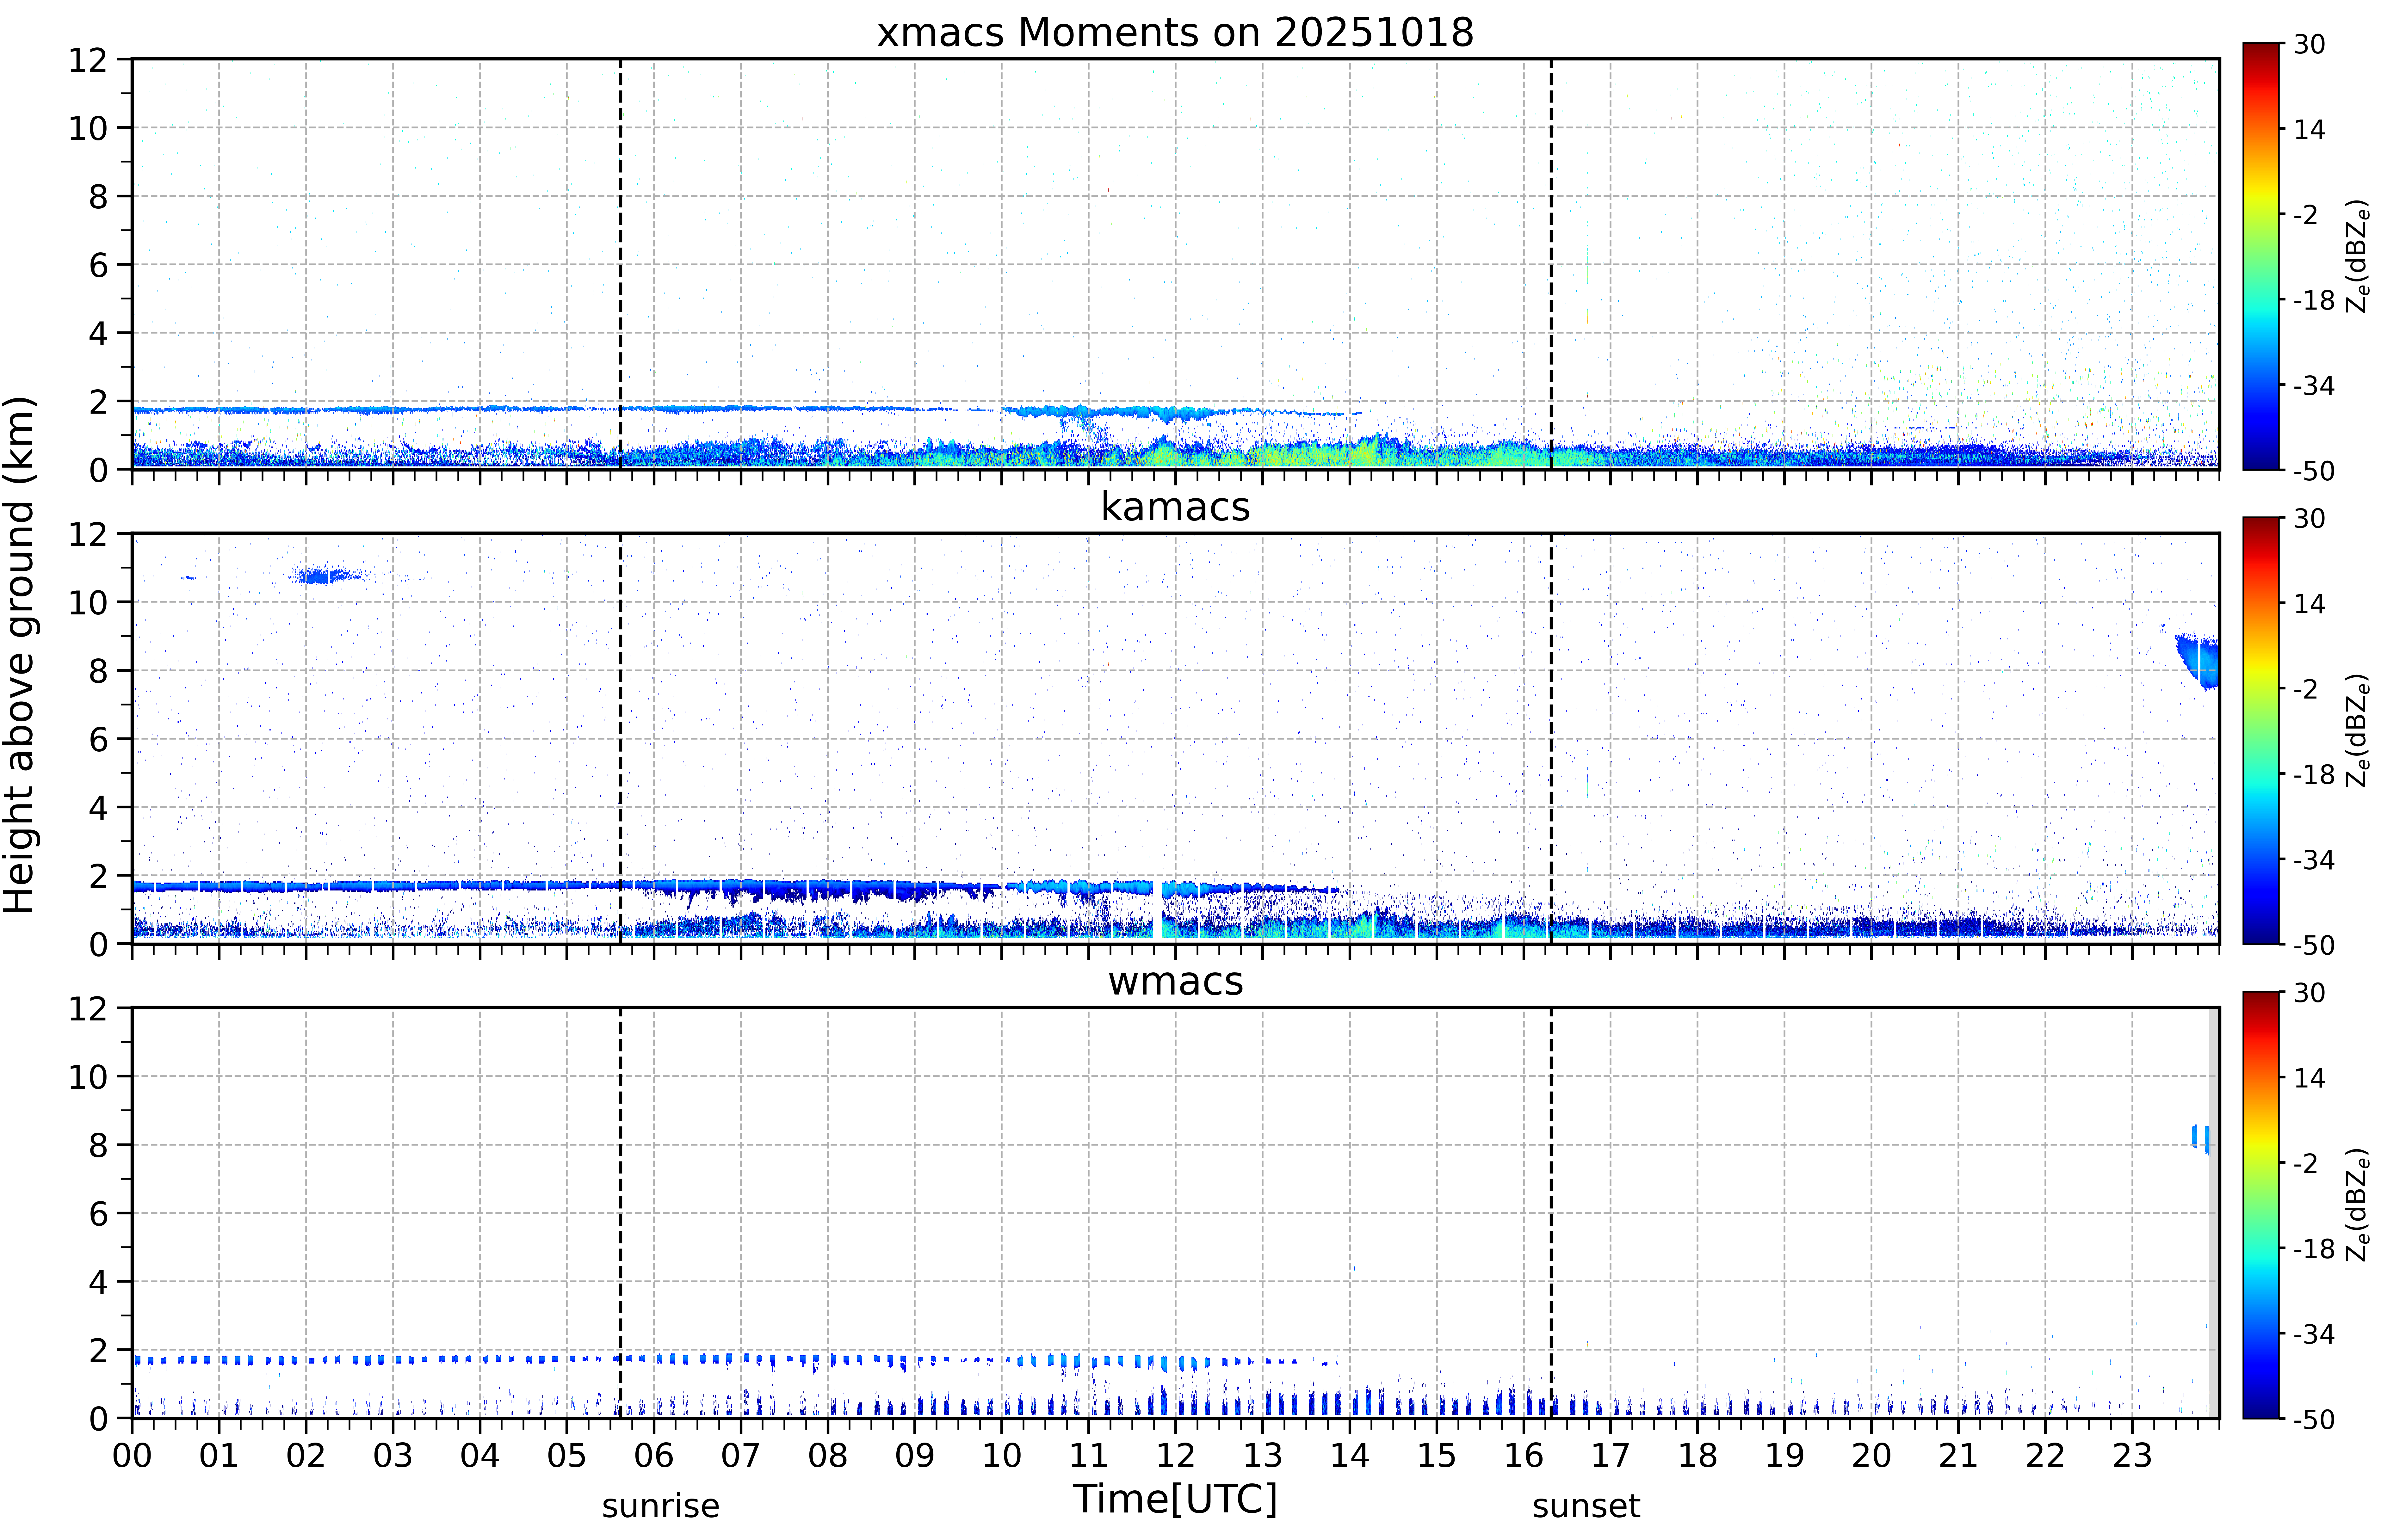Screen dimensions: 2387x1540
Task: Click the 4 km height tick of the wmacs panel
Action: click(x=98, y=1282)
